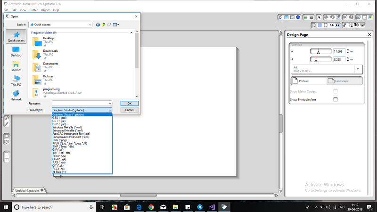
Task: Open the Line Color window icon
Action: (x=305, y=17)
